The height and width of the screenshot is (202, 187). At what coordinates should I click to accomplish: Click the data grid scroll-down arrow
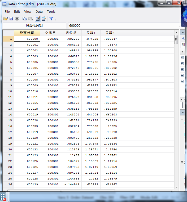[x=176, y=187]
